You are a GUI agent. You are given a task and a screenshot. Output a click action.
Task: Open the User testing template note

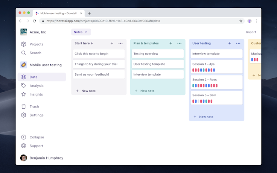pos(158,64)
